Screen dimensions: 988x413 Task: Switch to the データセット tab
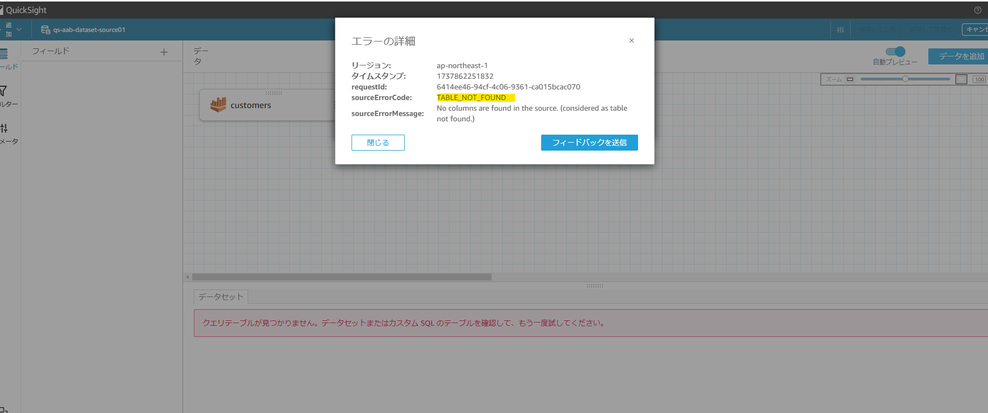coord(221,297)
